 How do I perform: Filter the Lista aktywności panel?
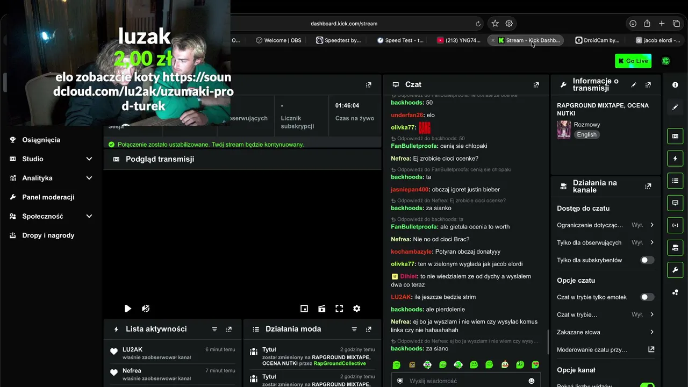pos(214,329)
